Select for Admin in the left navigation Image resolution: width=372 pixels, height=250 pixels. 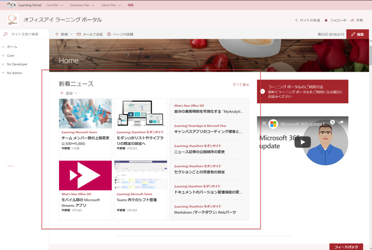14,73
